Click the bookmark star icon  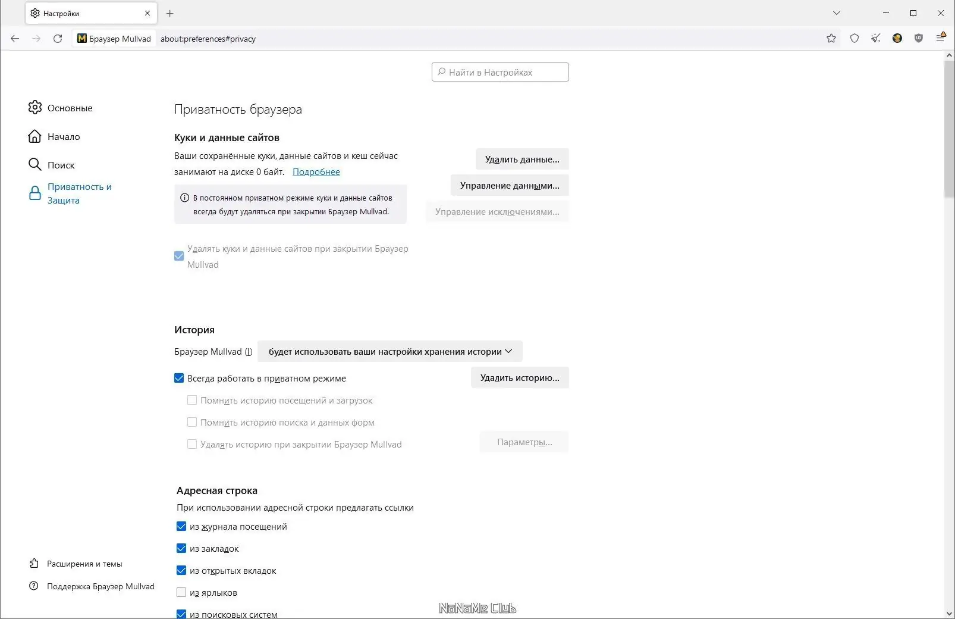click(831, 39)
